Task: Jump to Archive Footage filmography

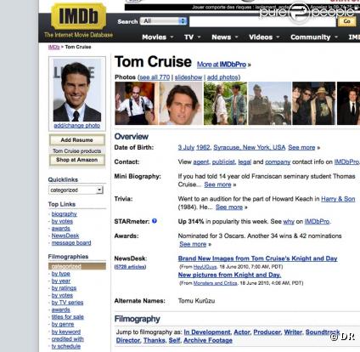Action: point(208,340)
